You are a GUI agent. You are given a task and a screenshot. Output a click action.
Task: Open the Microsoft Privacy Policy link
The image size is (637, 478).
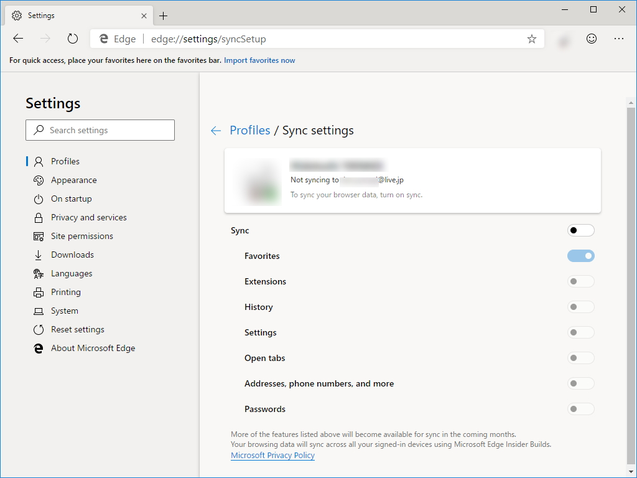(272, 455)
